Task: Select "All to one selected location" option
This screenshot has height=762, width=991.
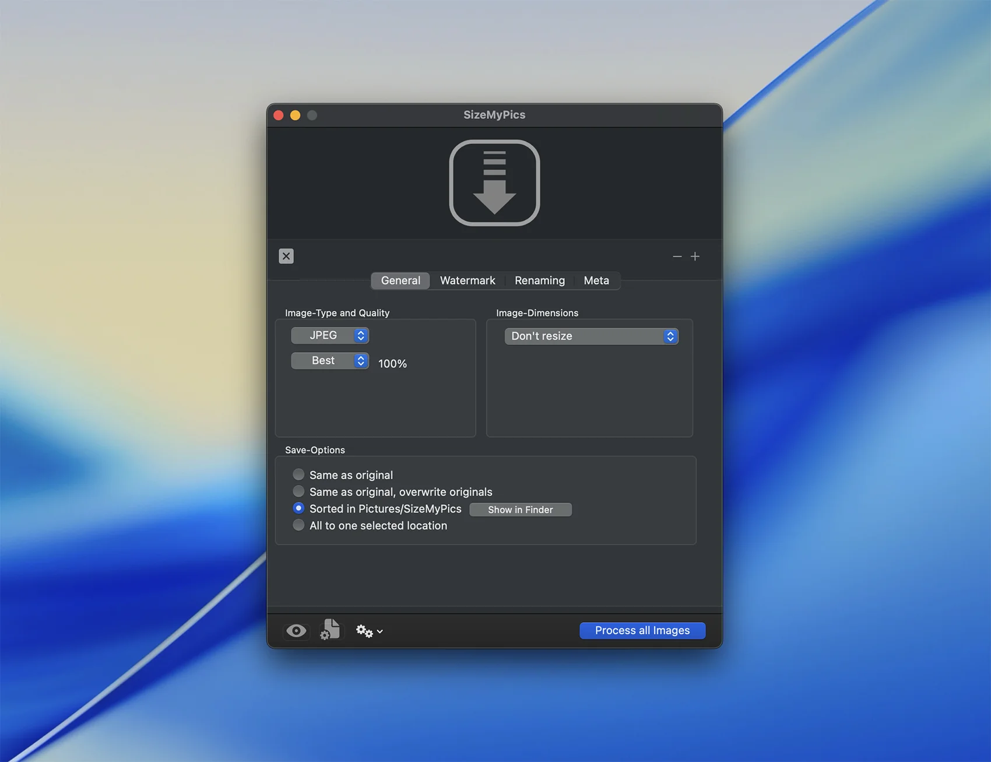Action: click(298, 525)
